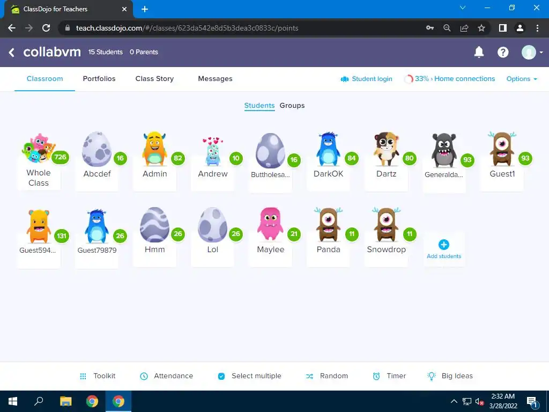This screenshot has height=412, width=549.
Task: Open Student login link
Action: [366, 79]
